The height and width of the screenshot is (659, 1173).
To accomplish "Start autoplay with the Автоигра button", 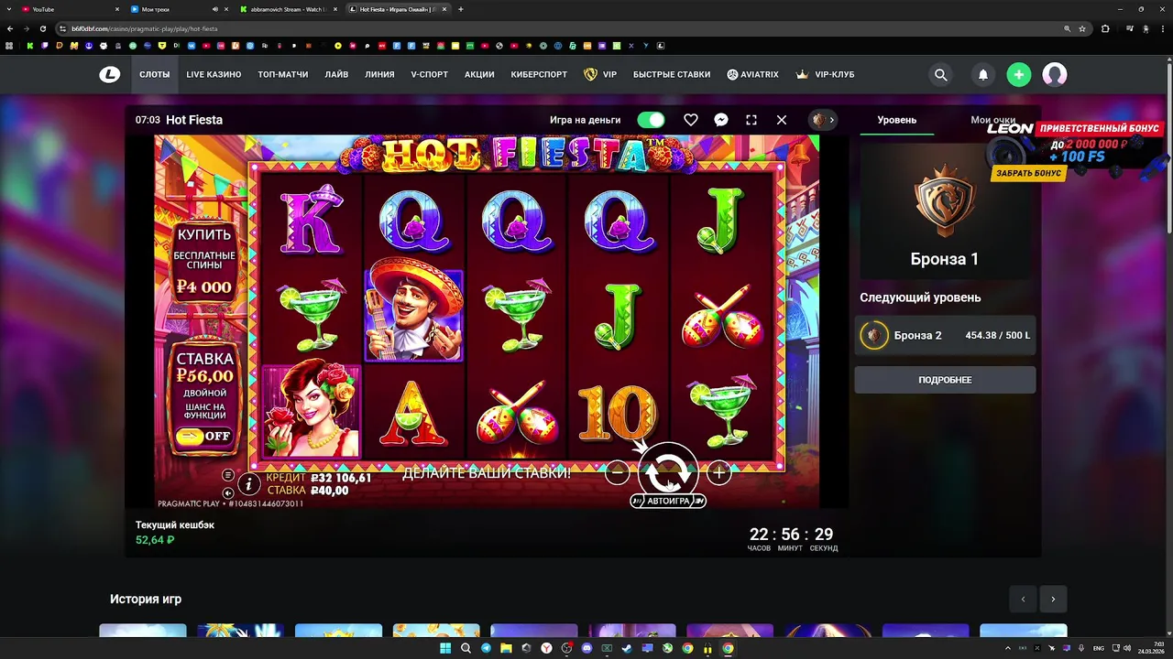I will [x=668, y=501].
